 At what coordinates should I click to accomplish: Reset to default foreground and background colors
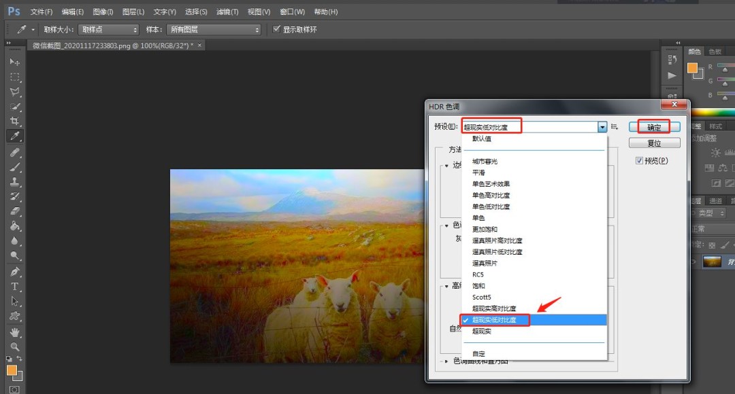click(9, 359)
